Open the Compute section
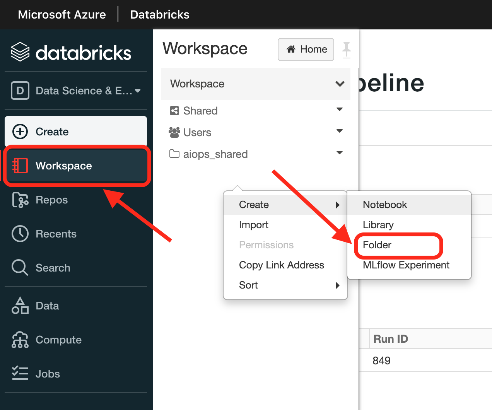Screen dimensions: 492x410 point(58,340)
